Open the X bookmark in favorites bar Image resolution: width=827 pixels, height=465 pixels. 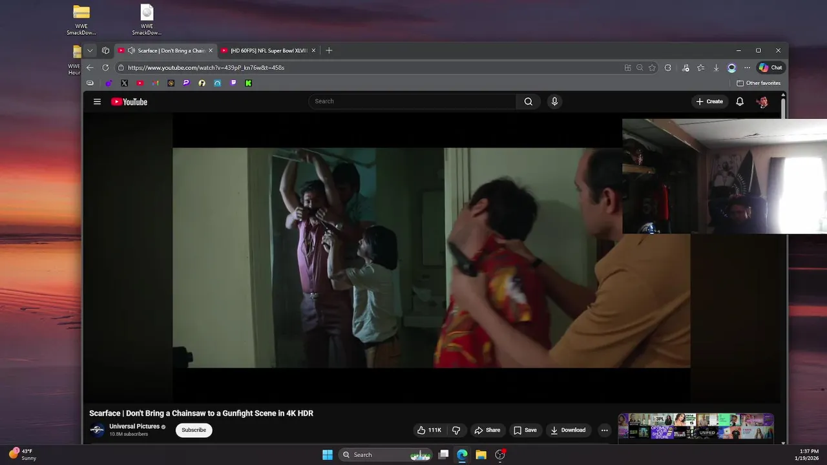[124, 83]
